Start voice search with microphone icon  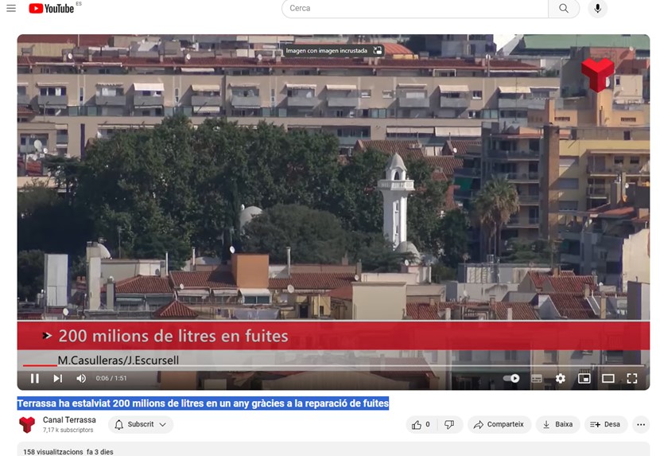[x=598, y=9]
